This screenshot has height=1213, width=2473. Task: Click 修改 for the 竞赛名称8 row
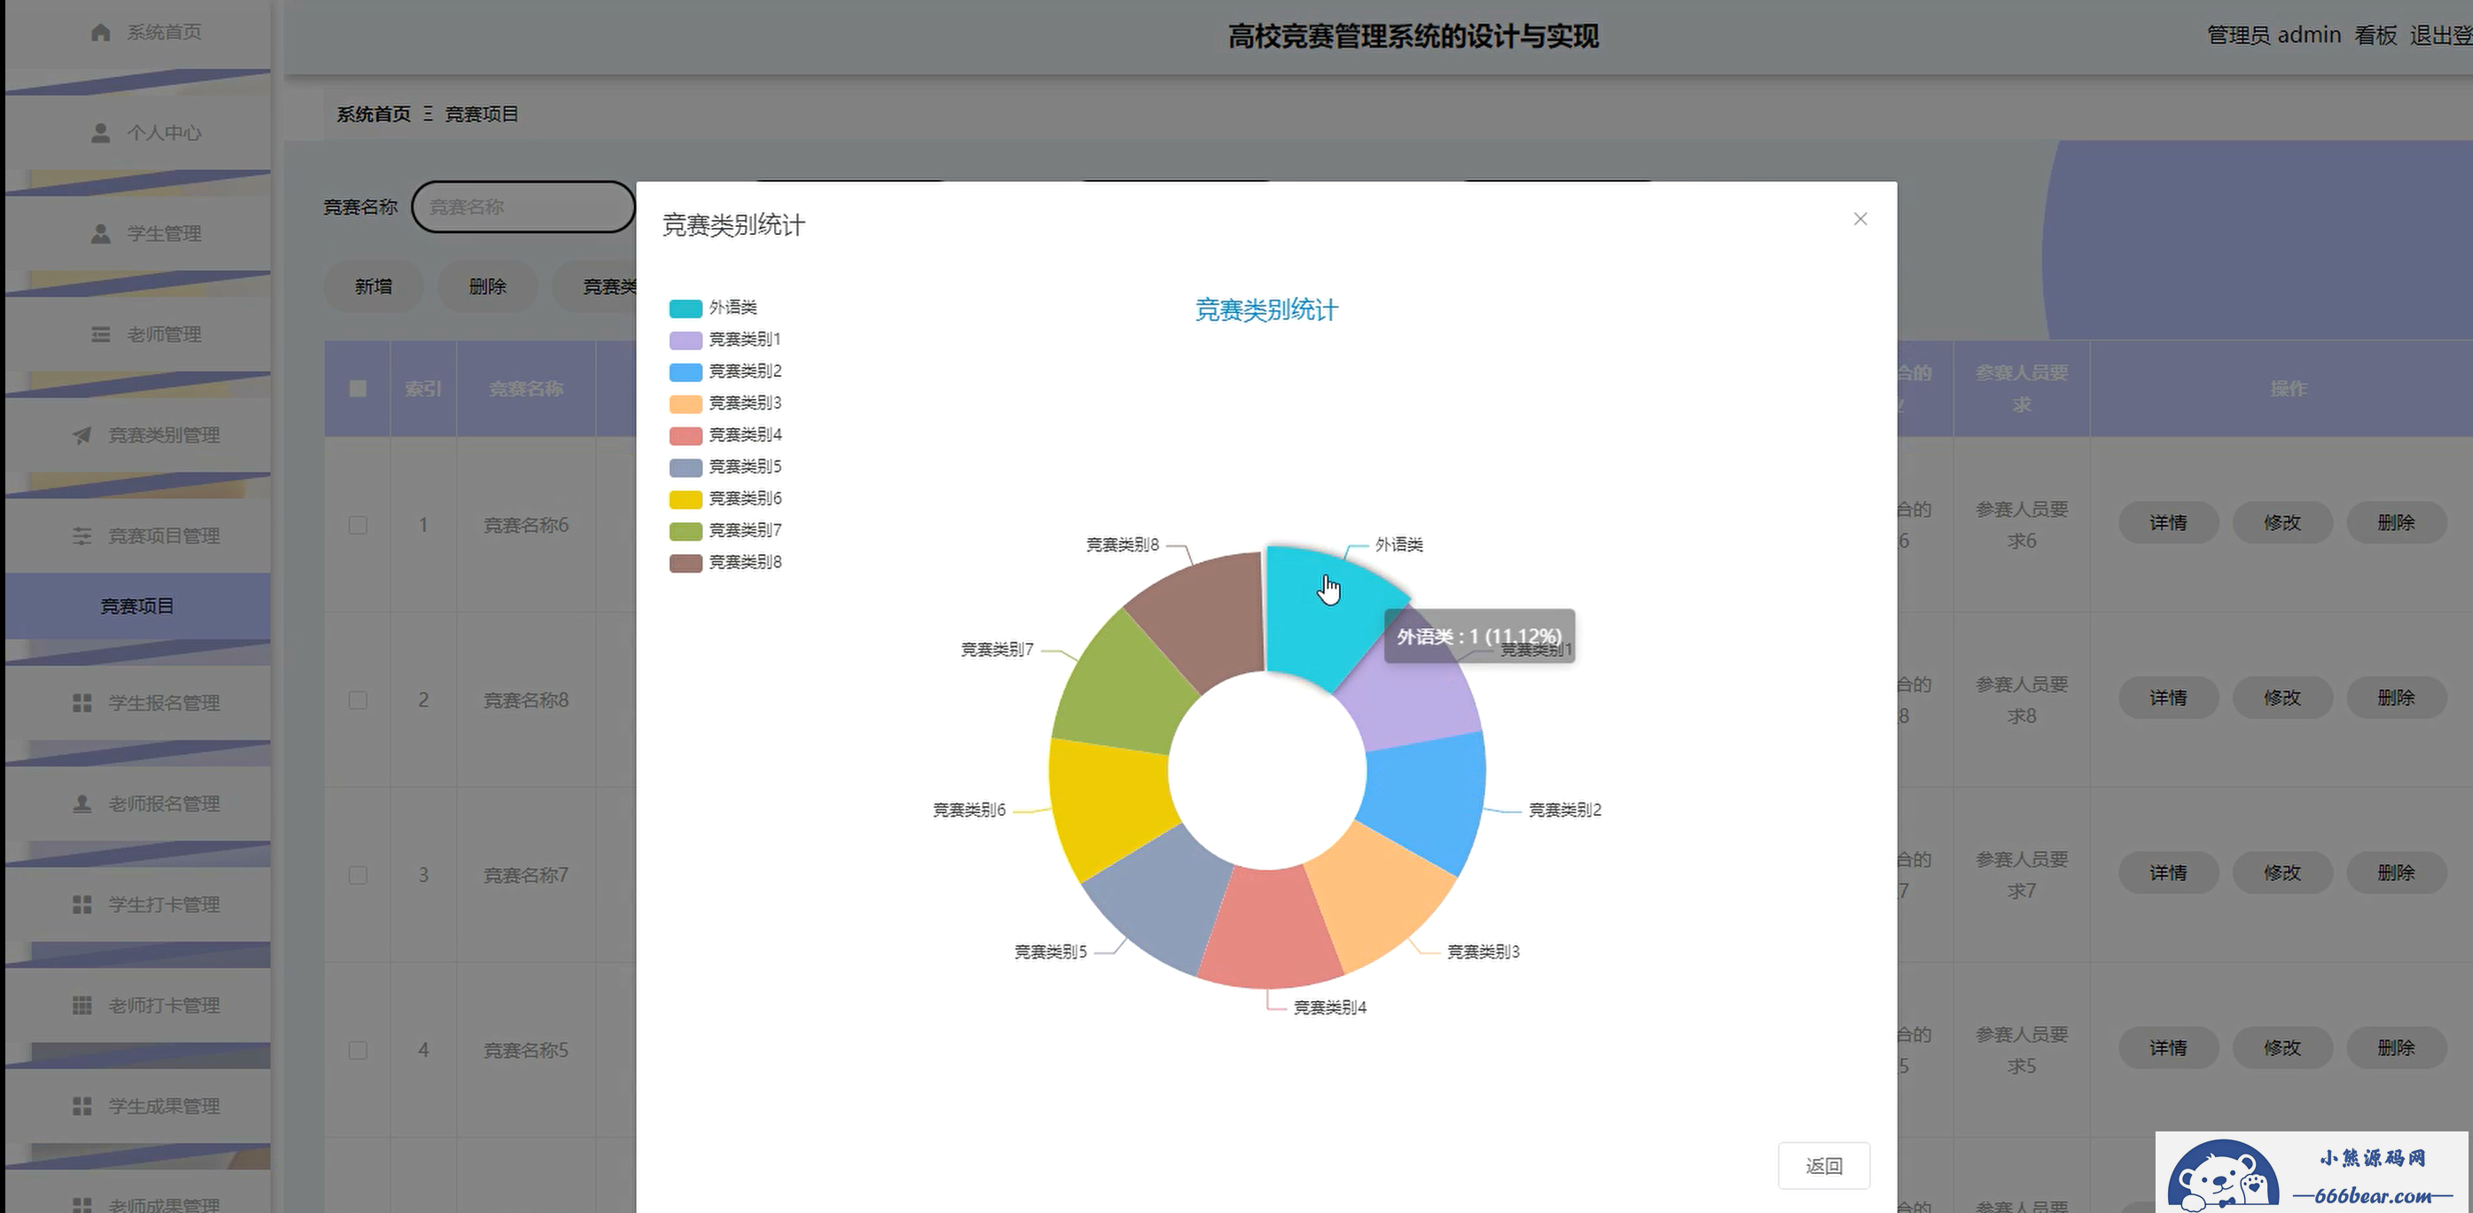tap(2282, 698)
